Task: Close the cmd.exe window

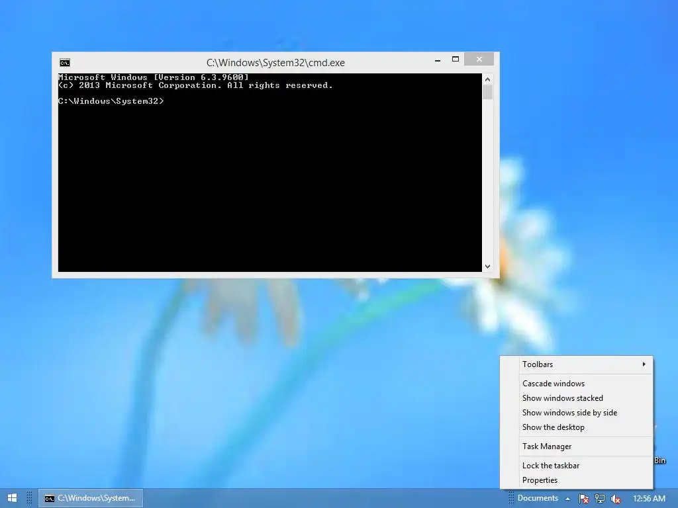Action: point(479,59)
